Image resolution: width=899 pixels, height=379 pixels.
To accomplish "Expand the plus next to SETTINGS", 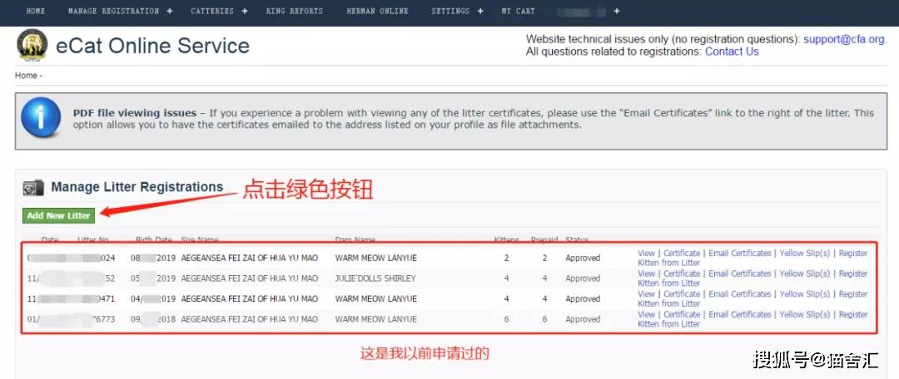I will click(x=480, y=11).
